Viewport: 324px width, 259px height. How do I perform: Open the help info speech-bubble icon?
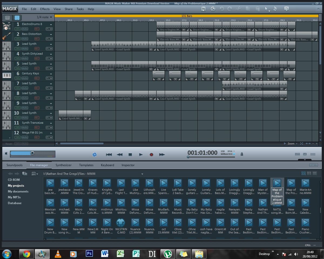click(286, 9)
